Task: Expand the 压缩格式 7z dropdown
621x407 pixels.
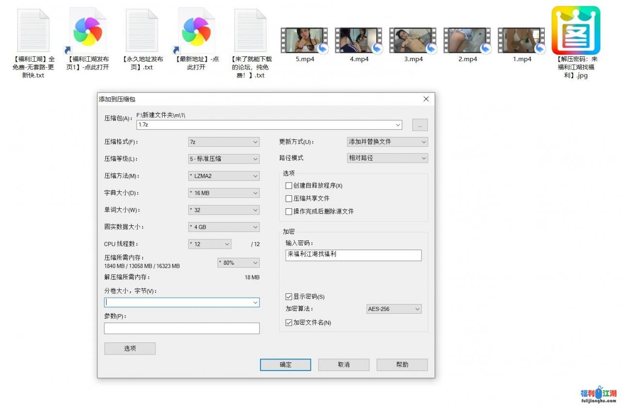Action: 224,142
